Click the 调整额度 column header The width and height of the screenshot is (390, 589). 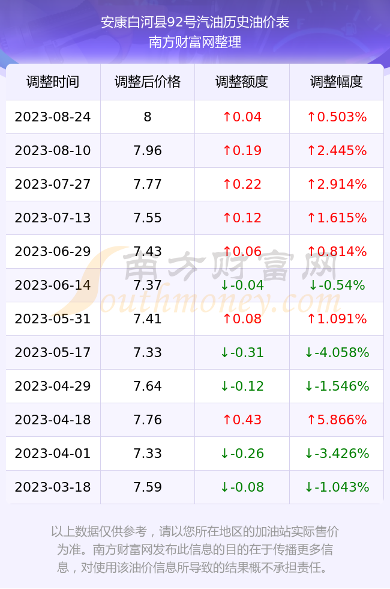tap(242, 82)
